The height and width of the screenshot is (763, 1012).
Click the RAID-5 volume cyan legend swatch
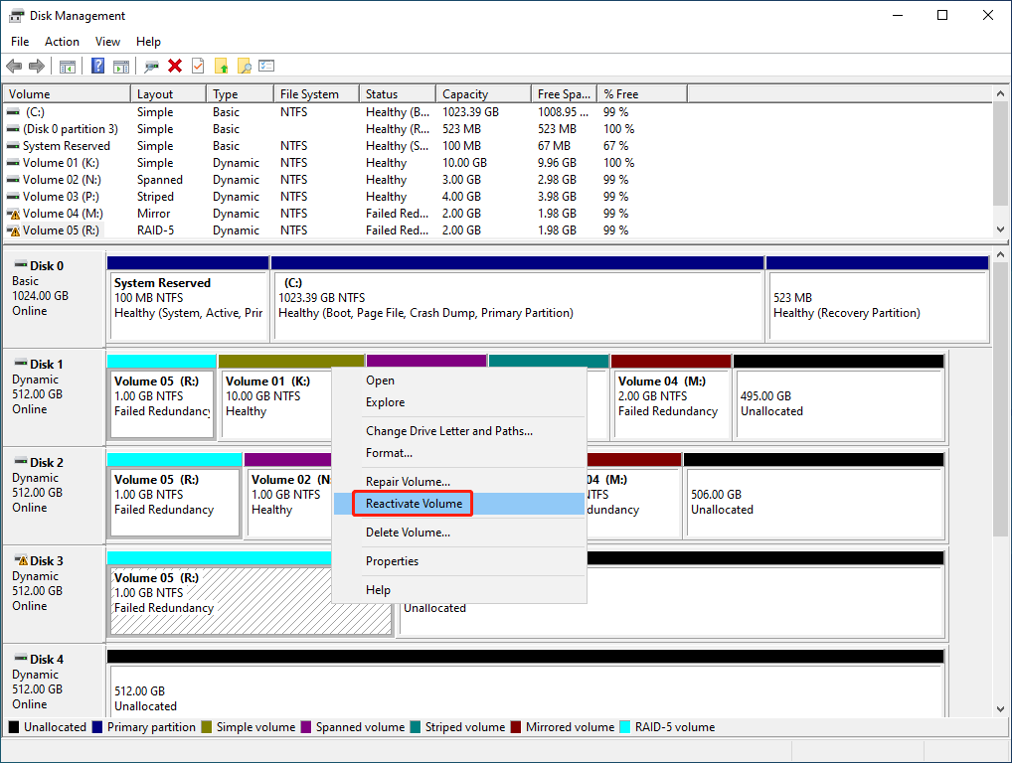coord(624,727)
